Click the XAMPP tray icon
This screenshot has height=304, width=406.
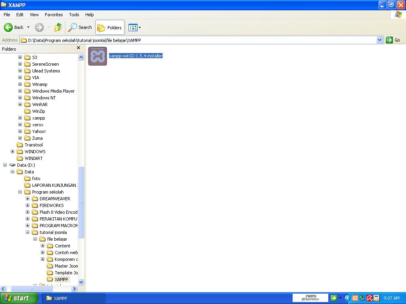click(355, 298)
